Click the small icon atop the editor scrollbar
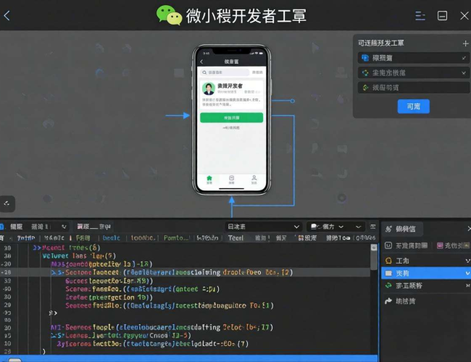Screen dimensions: 471x362 [374, 248]
